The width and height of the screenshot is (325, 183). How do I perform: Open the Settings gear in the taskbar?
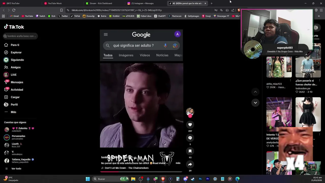[215, 179]
